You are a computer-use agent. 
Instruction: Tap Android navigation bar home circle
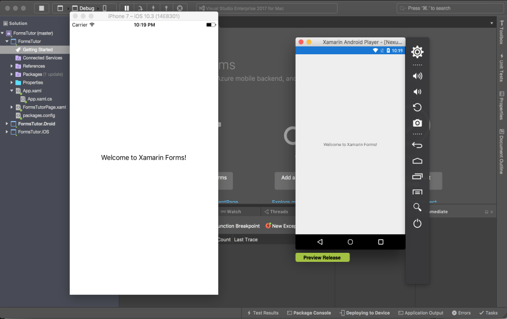tap(350, 242)
